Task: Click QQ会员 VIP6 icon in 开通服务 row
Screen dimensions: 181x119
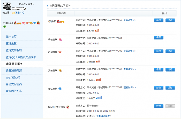Action: point(18,23)
